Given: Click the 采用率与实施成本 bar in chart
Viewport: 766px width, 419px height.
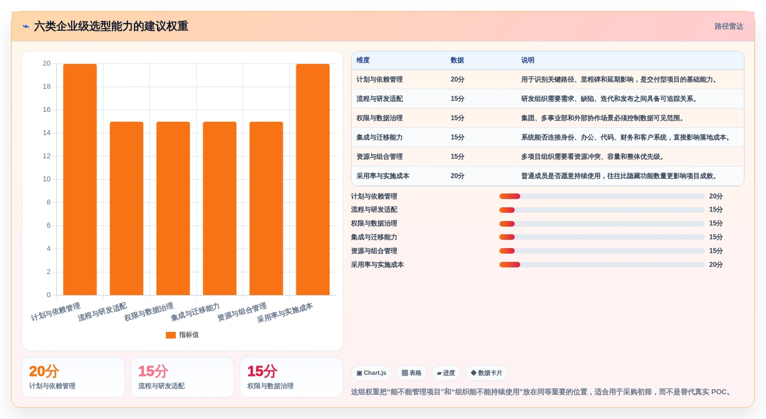Looking at the screenshot, I should (313, 180).
